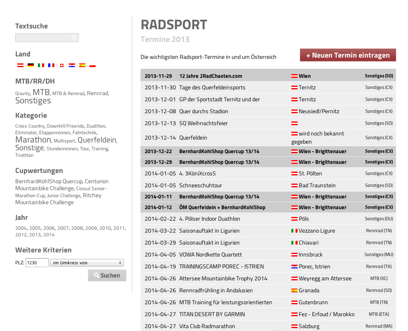Click the Austrian flag beside Innsbruck
The width and height of the screenshot is (408, 331).
tap(294, 254)
